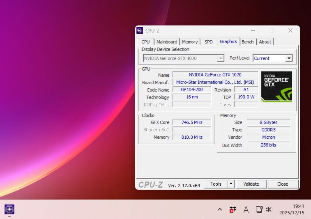The height and width of the screenshot is (219, 311).
Task: Click the clock and date in the taskbar
Action: tap(292, 209)
